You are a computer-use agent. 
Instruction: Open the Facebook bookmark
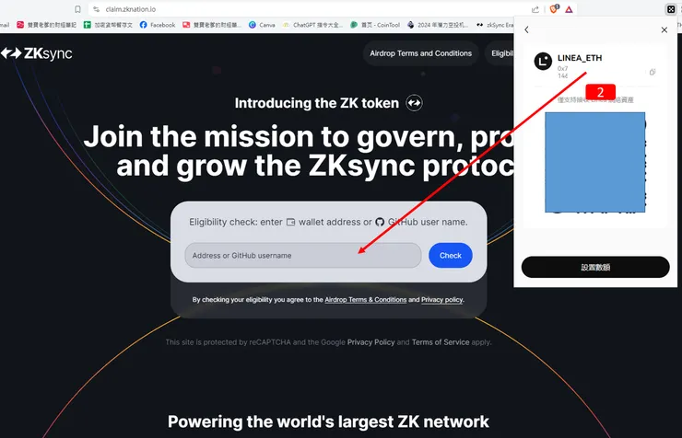158,25
